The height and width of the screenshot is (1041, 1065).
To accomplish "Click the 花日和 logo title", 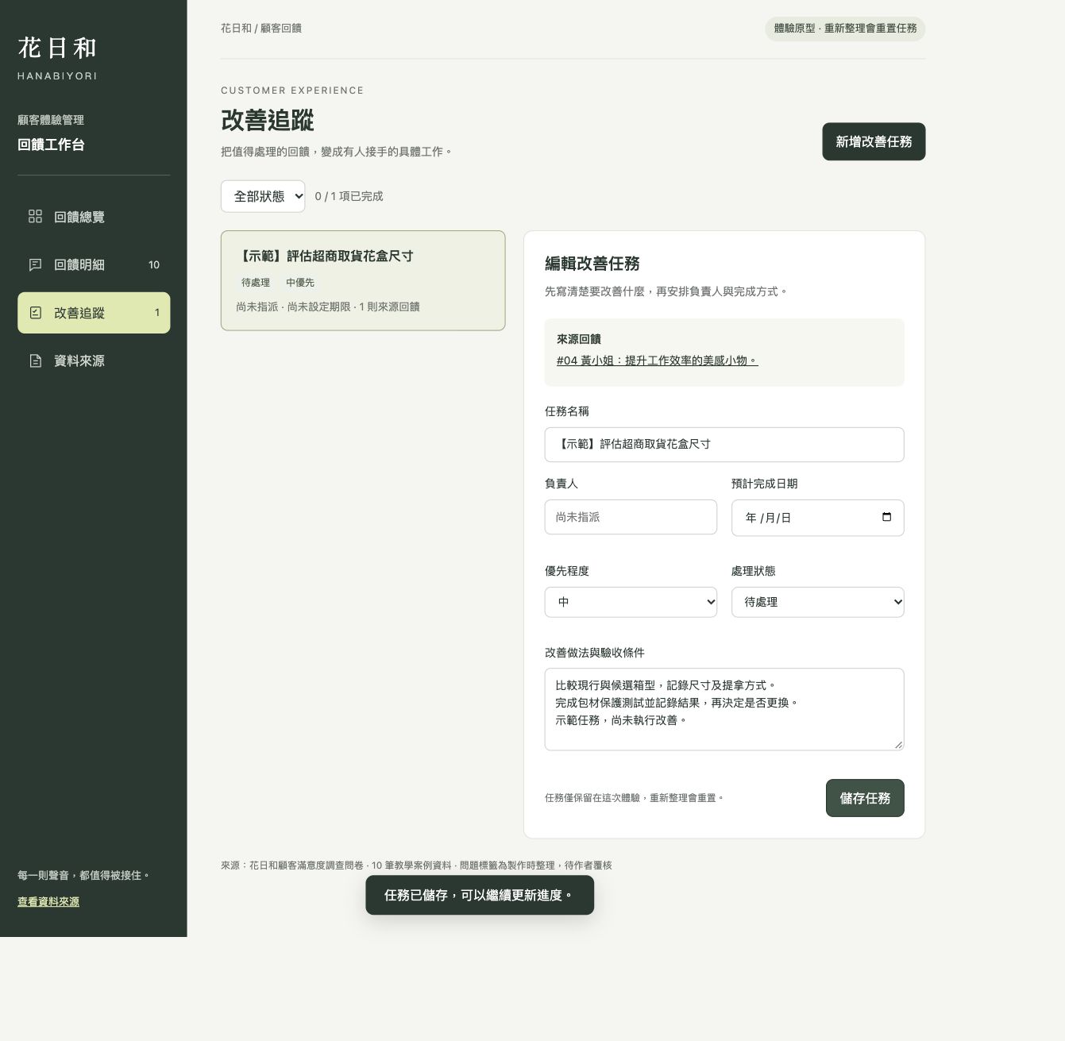I will pyautogui.click(x=57, y=48).
